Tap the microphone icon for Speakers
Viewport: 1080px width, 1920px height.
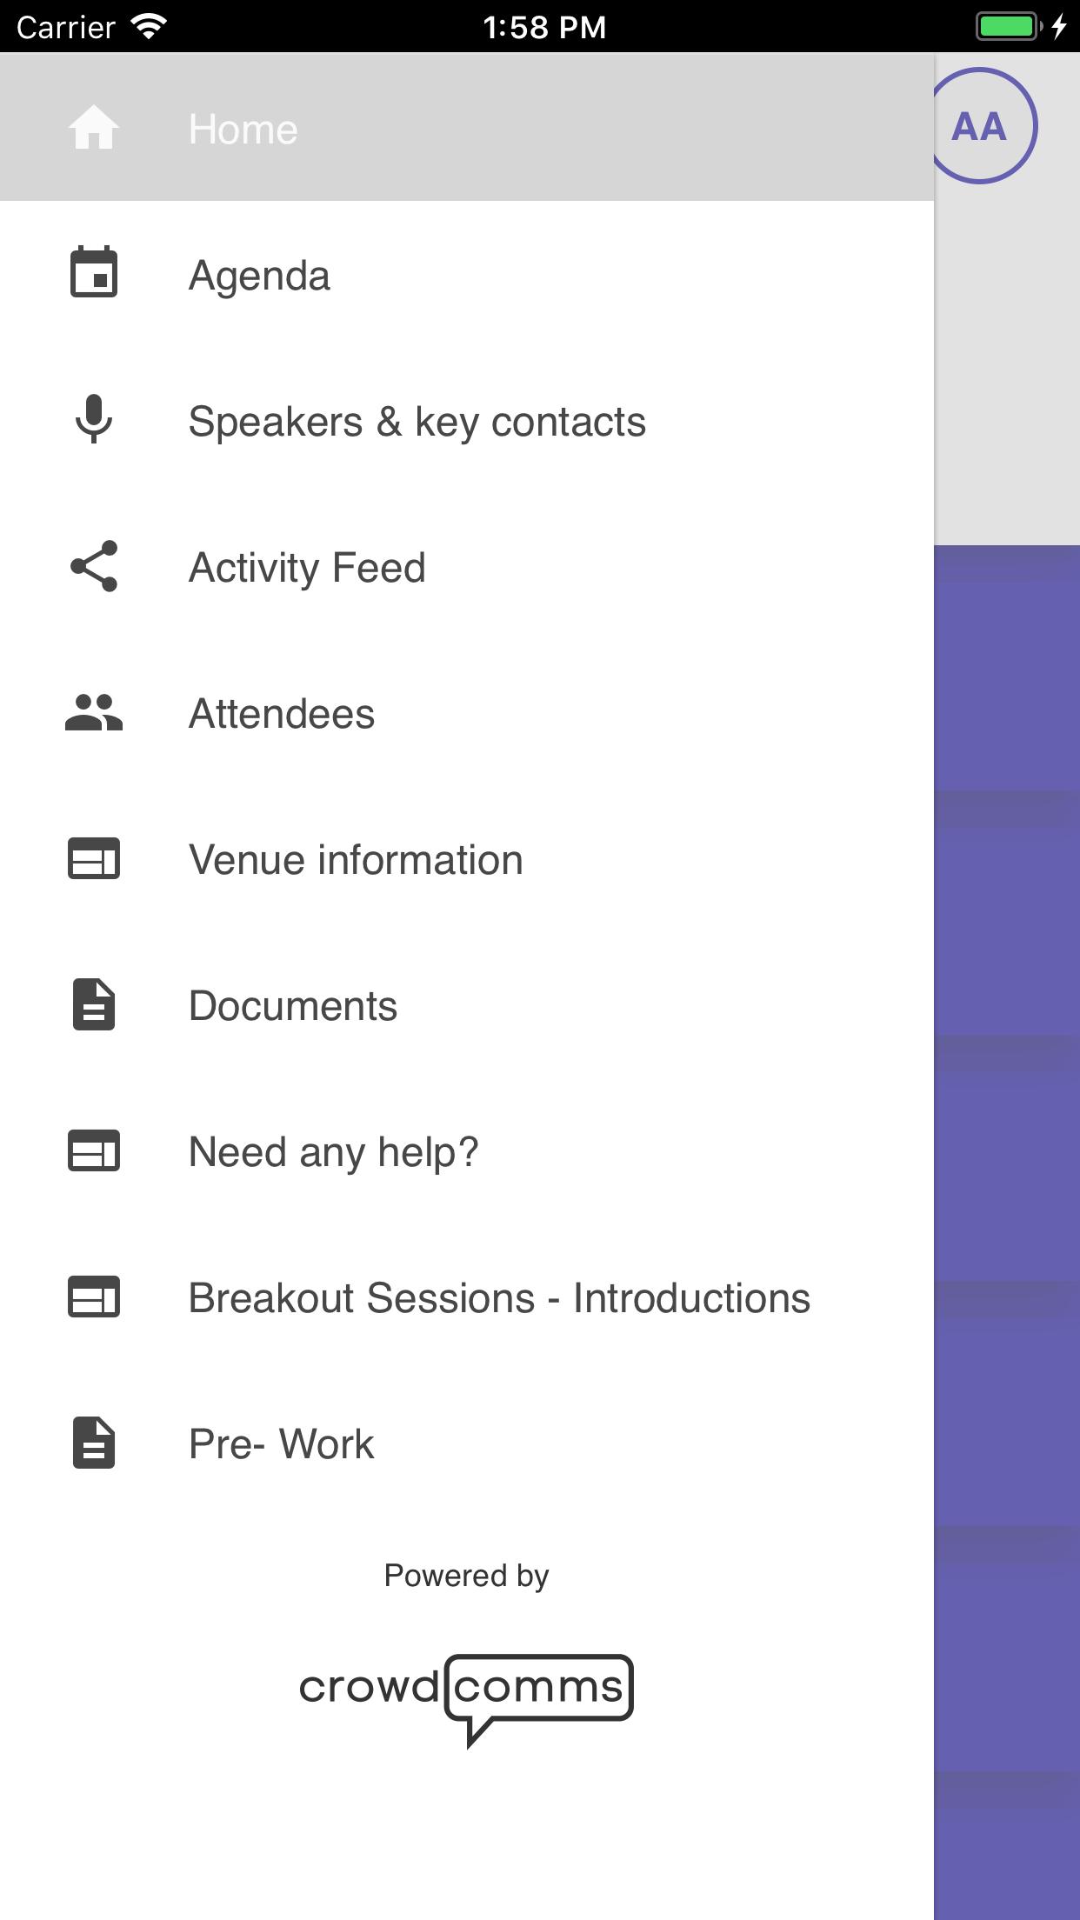[x=94, y=420]
